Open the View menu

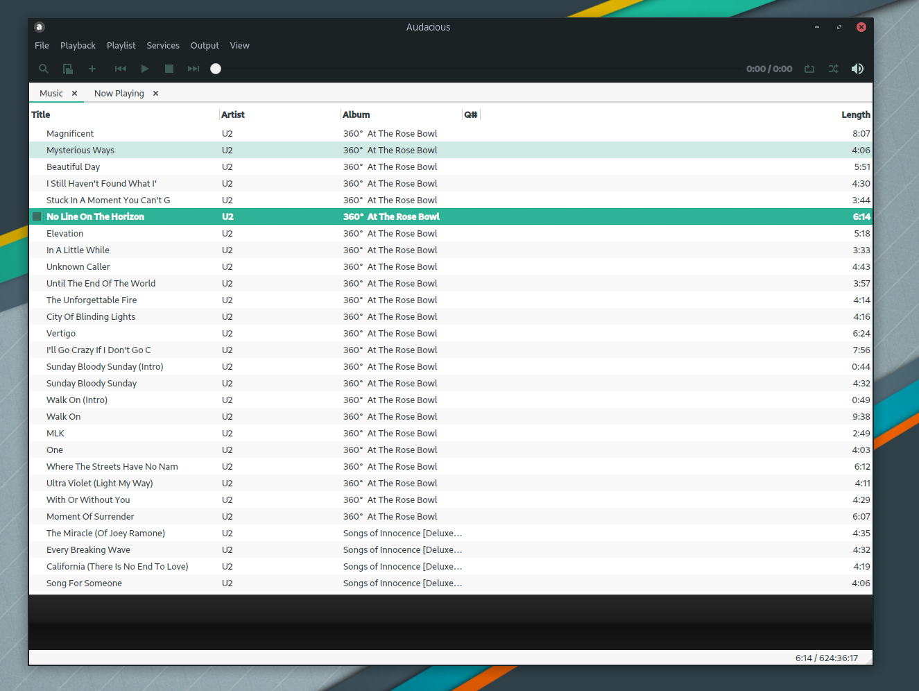click(239, 46)
